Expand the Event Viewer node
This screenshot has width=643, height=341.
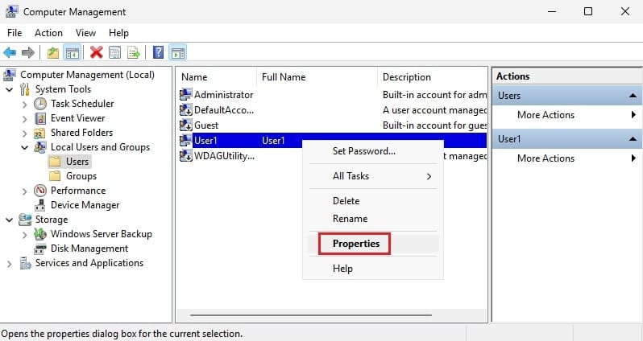click(x=25, y=119)
